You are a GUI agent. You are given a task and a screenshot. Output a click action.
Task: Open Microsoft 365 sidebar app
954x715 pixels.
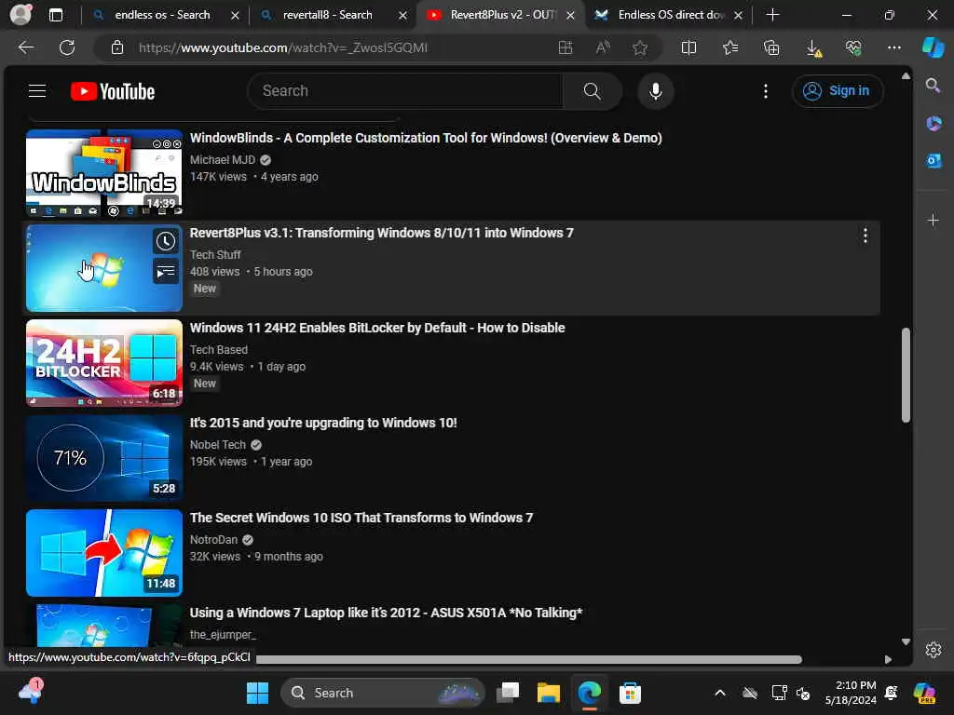pos(934,124)
